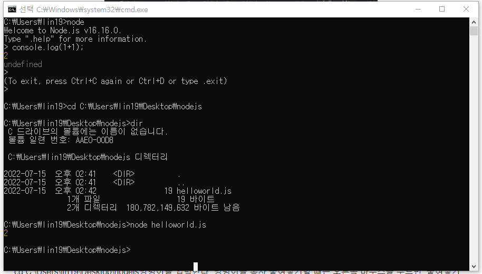Click the 'cd C:\Users\lin19\Desktop\nodejs' command line
The height and width of the screenshot is (274, 482).
tap(103, 107)
